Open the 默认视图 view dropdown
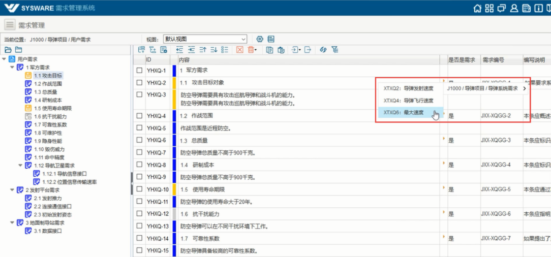 point(205,39)
